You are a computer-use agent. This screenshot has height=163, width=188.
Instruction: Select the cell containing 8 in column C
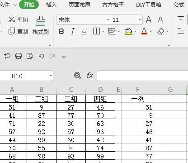point(71,148)
